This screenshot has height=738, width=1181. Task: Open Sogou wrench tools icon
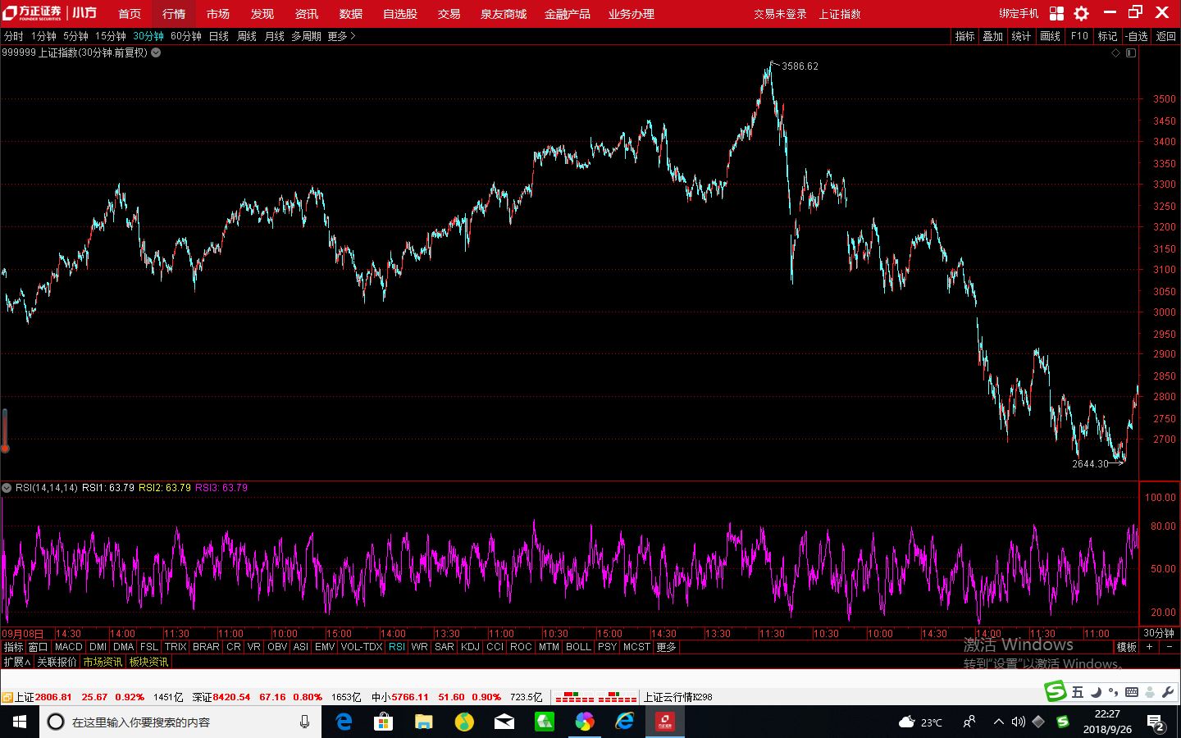pyautogui.click(x=1168, y=693)
